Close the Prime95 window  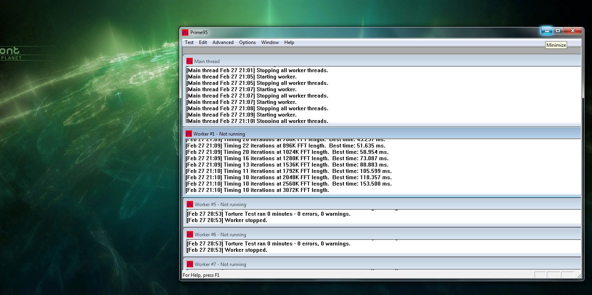(x=572, y=31)
